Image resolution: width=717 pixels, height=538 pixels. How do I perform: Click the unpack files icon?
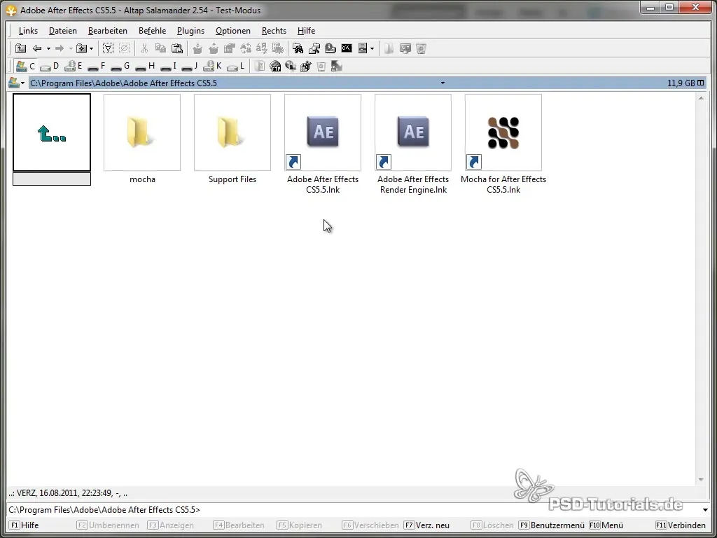[213, 48]
